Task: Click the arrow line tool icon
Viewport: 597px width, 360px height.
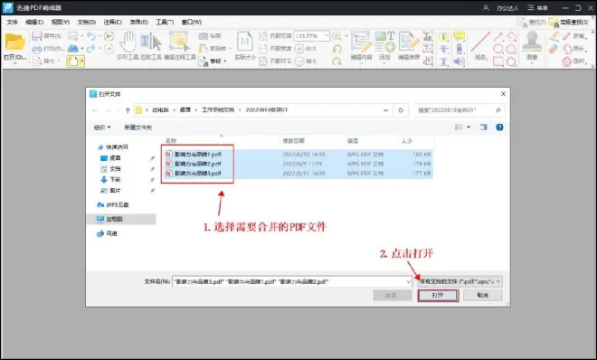Action: (498, 36)
